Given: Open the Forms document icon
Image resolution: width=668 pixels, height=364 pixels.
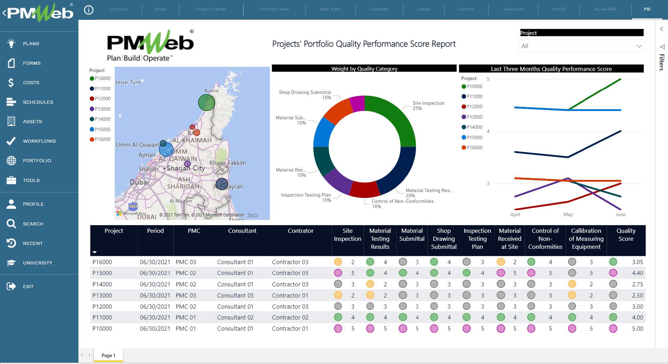Looking at the screenshot, I should pos(11,63).
